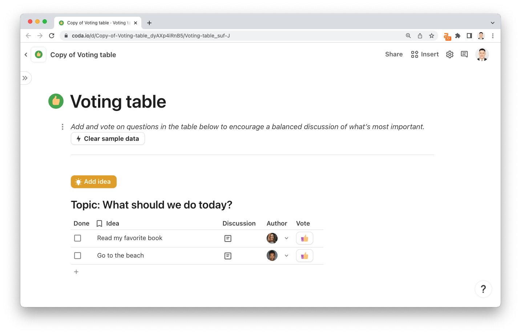Expand the collapsed sidebar with the double-chevron
The width and height of the screenshot is (521, 334).
point(25,78)
